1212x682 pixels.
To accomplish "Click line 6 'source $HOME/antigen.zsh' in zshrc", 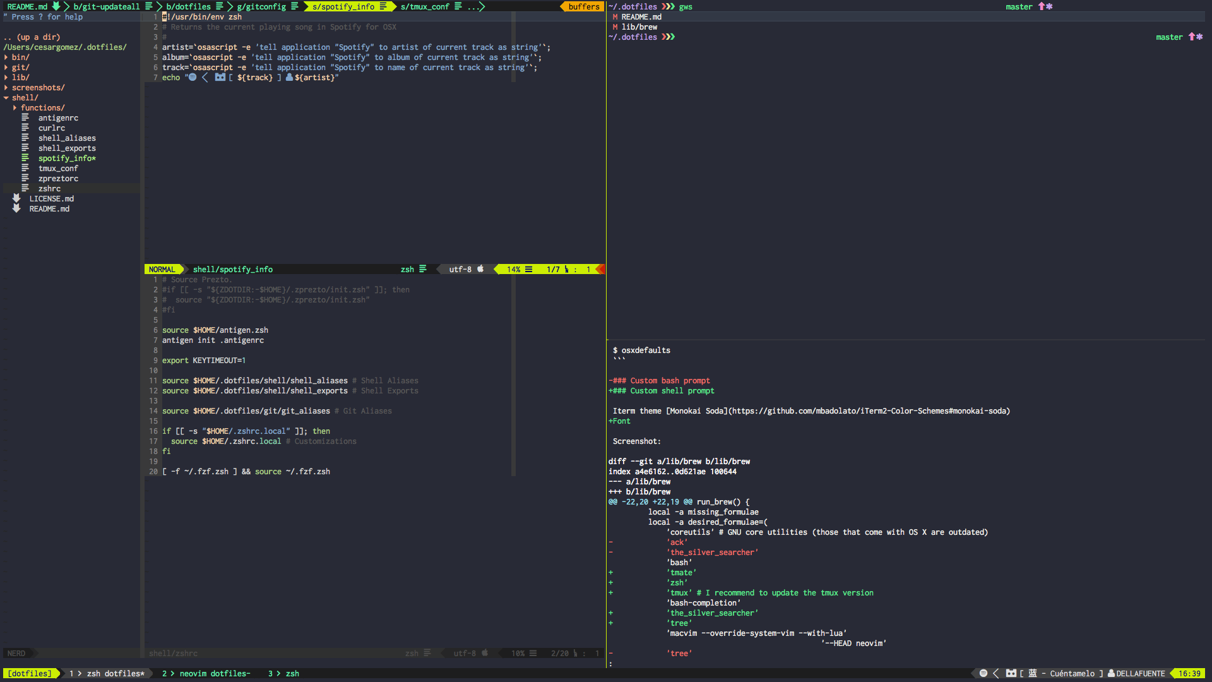I will click(x=215, y=330).
